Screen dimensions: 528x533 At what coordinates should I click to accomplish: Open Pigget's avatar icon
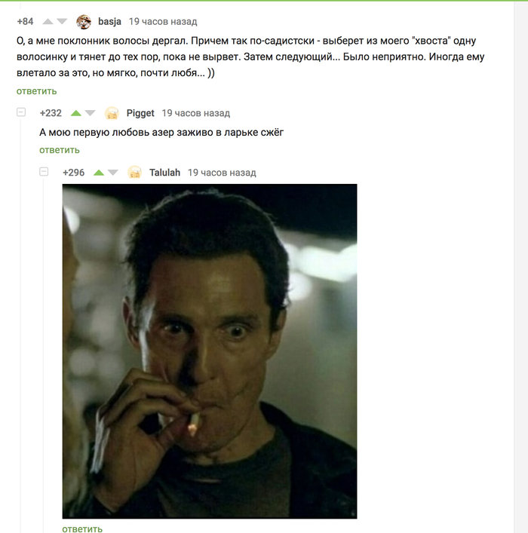[112, 113]
